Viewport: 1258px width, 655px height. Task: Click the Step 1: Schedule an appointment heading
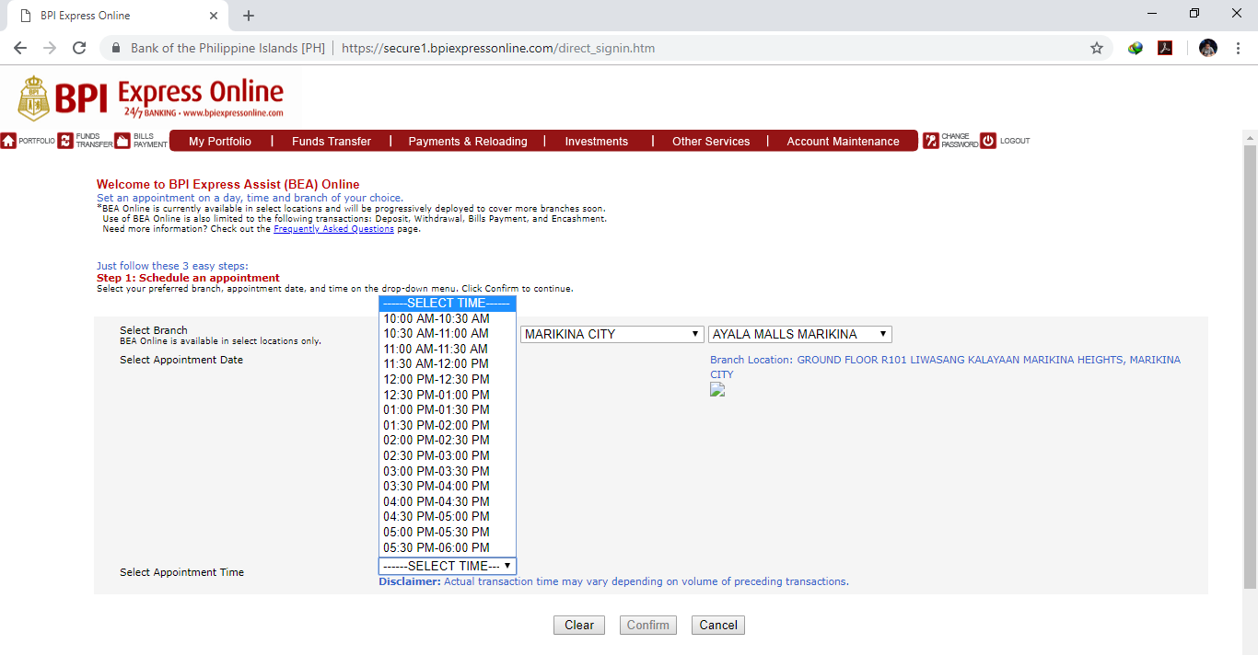tap(188, 278)
